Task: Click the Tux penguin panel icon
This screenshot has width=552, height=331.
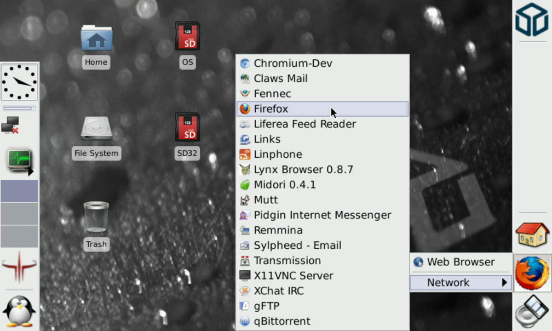Action: (x=19, y=311)
